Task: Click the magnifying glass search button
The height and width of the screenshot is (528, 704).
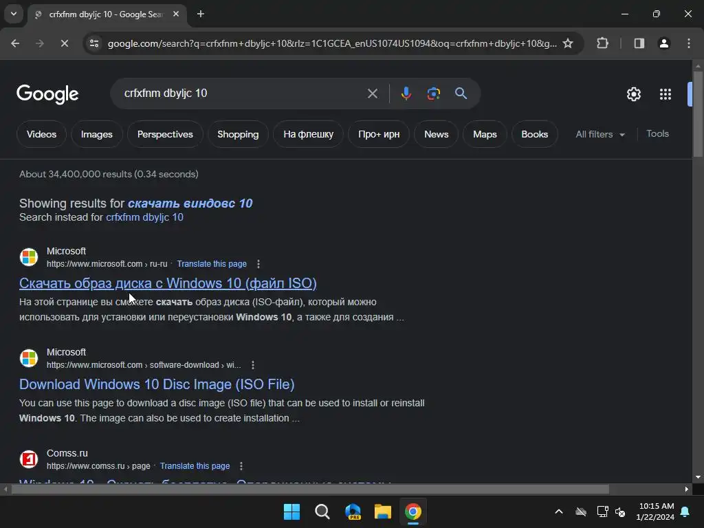Action: [461, 93]
